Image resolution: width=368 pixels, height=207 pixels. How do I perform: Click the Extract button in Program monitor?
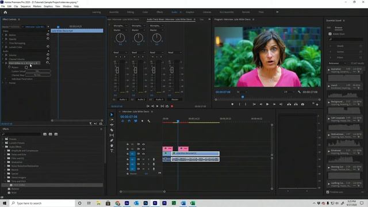coord(296,104)
